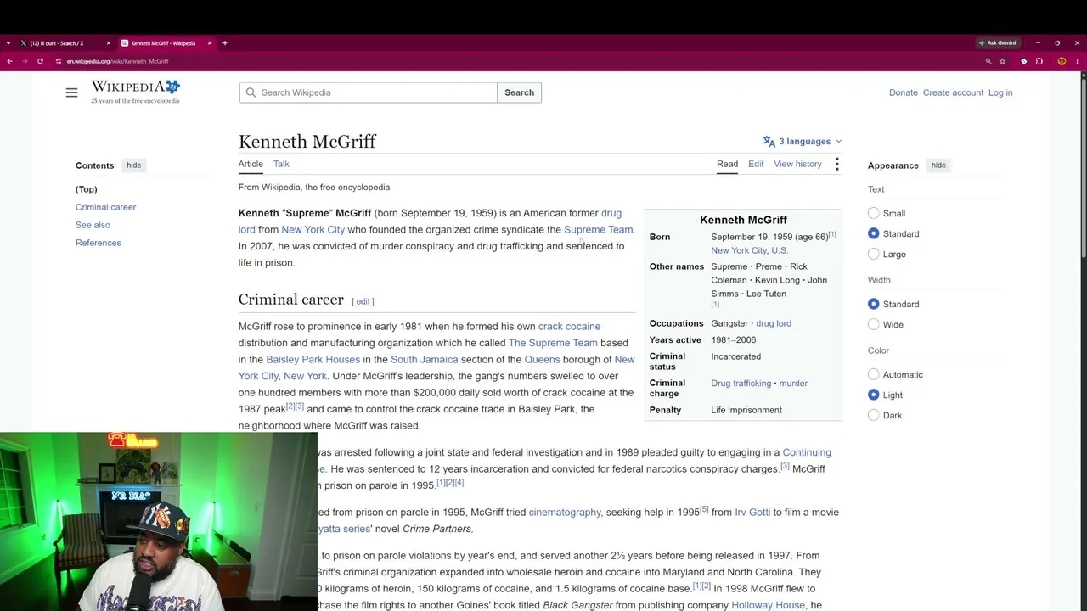Open the cinematography link
The image size is (1087, 611).
pos(565,513)
